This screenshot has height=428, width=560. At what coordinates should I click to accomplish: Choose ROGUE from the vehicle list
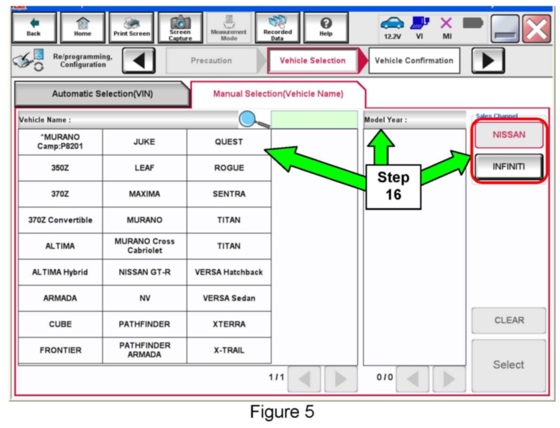click(x=229, y=168)
